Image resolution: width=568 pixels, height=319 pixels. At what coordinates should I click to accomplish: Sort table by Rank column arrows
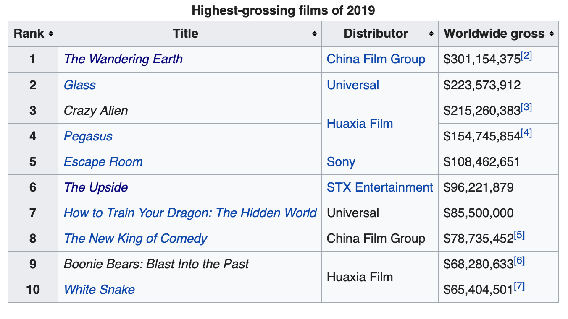[x=51, y=34]
